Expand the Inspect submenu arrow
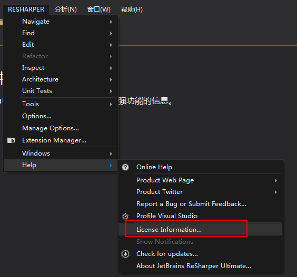Screen dimensions: 297x277 point(111,68)
